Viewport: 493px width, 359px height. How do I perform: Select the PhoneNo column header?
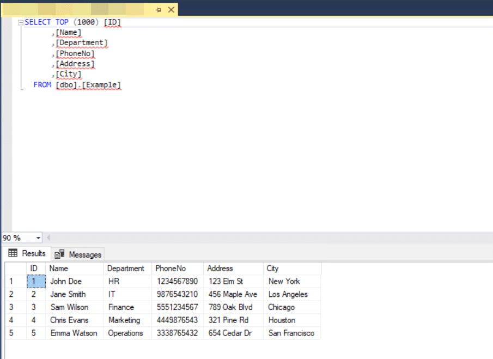(x=171, y=269)
